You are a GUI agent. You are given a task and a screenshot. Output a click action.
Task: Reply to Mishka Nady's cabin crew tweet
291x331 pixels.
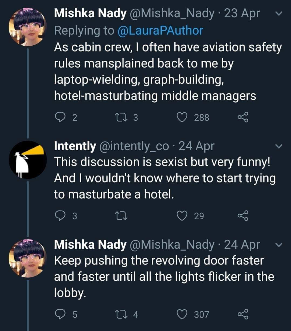[59, 117]
